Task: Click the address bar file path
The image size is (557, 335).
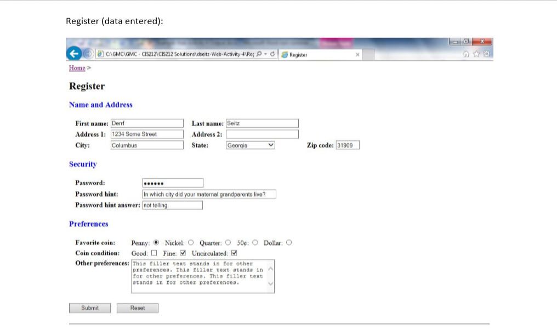Action: click(x=180, y=54)
